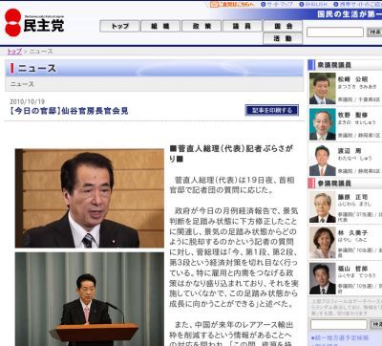The width and height of the screenshot is (382, 346).
Task: Go to the 議員 navigation tab
Action: [x=243, y=26]
